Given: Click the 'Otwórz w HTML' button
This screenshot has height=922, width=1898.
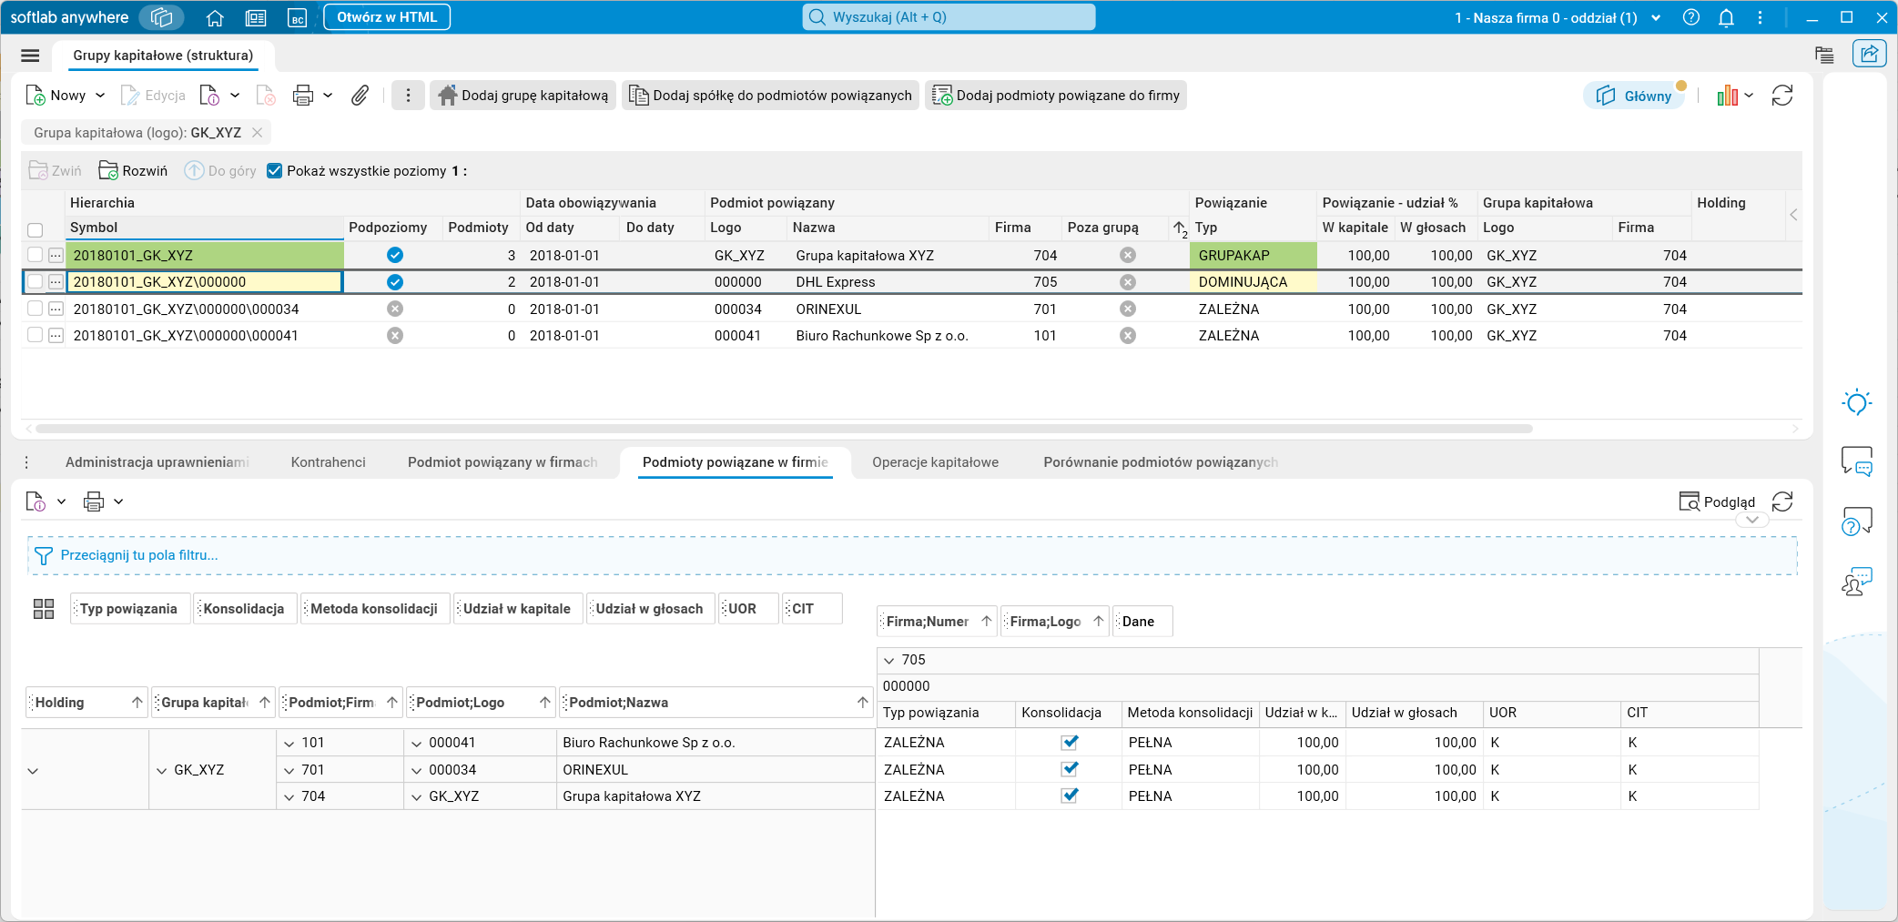Looking at the screenshot, I should (x=387, y=17).
